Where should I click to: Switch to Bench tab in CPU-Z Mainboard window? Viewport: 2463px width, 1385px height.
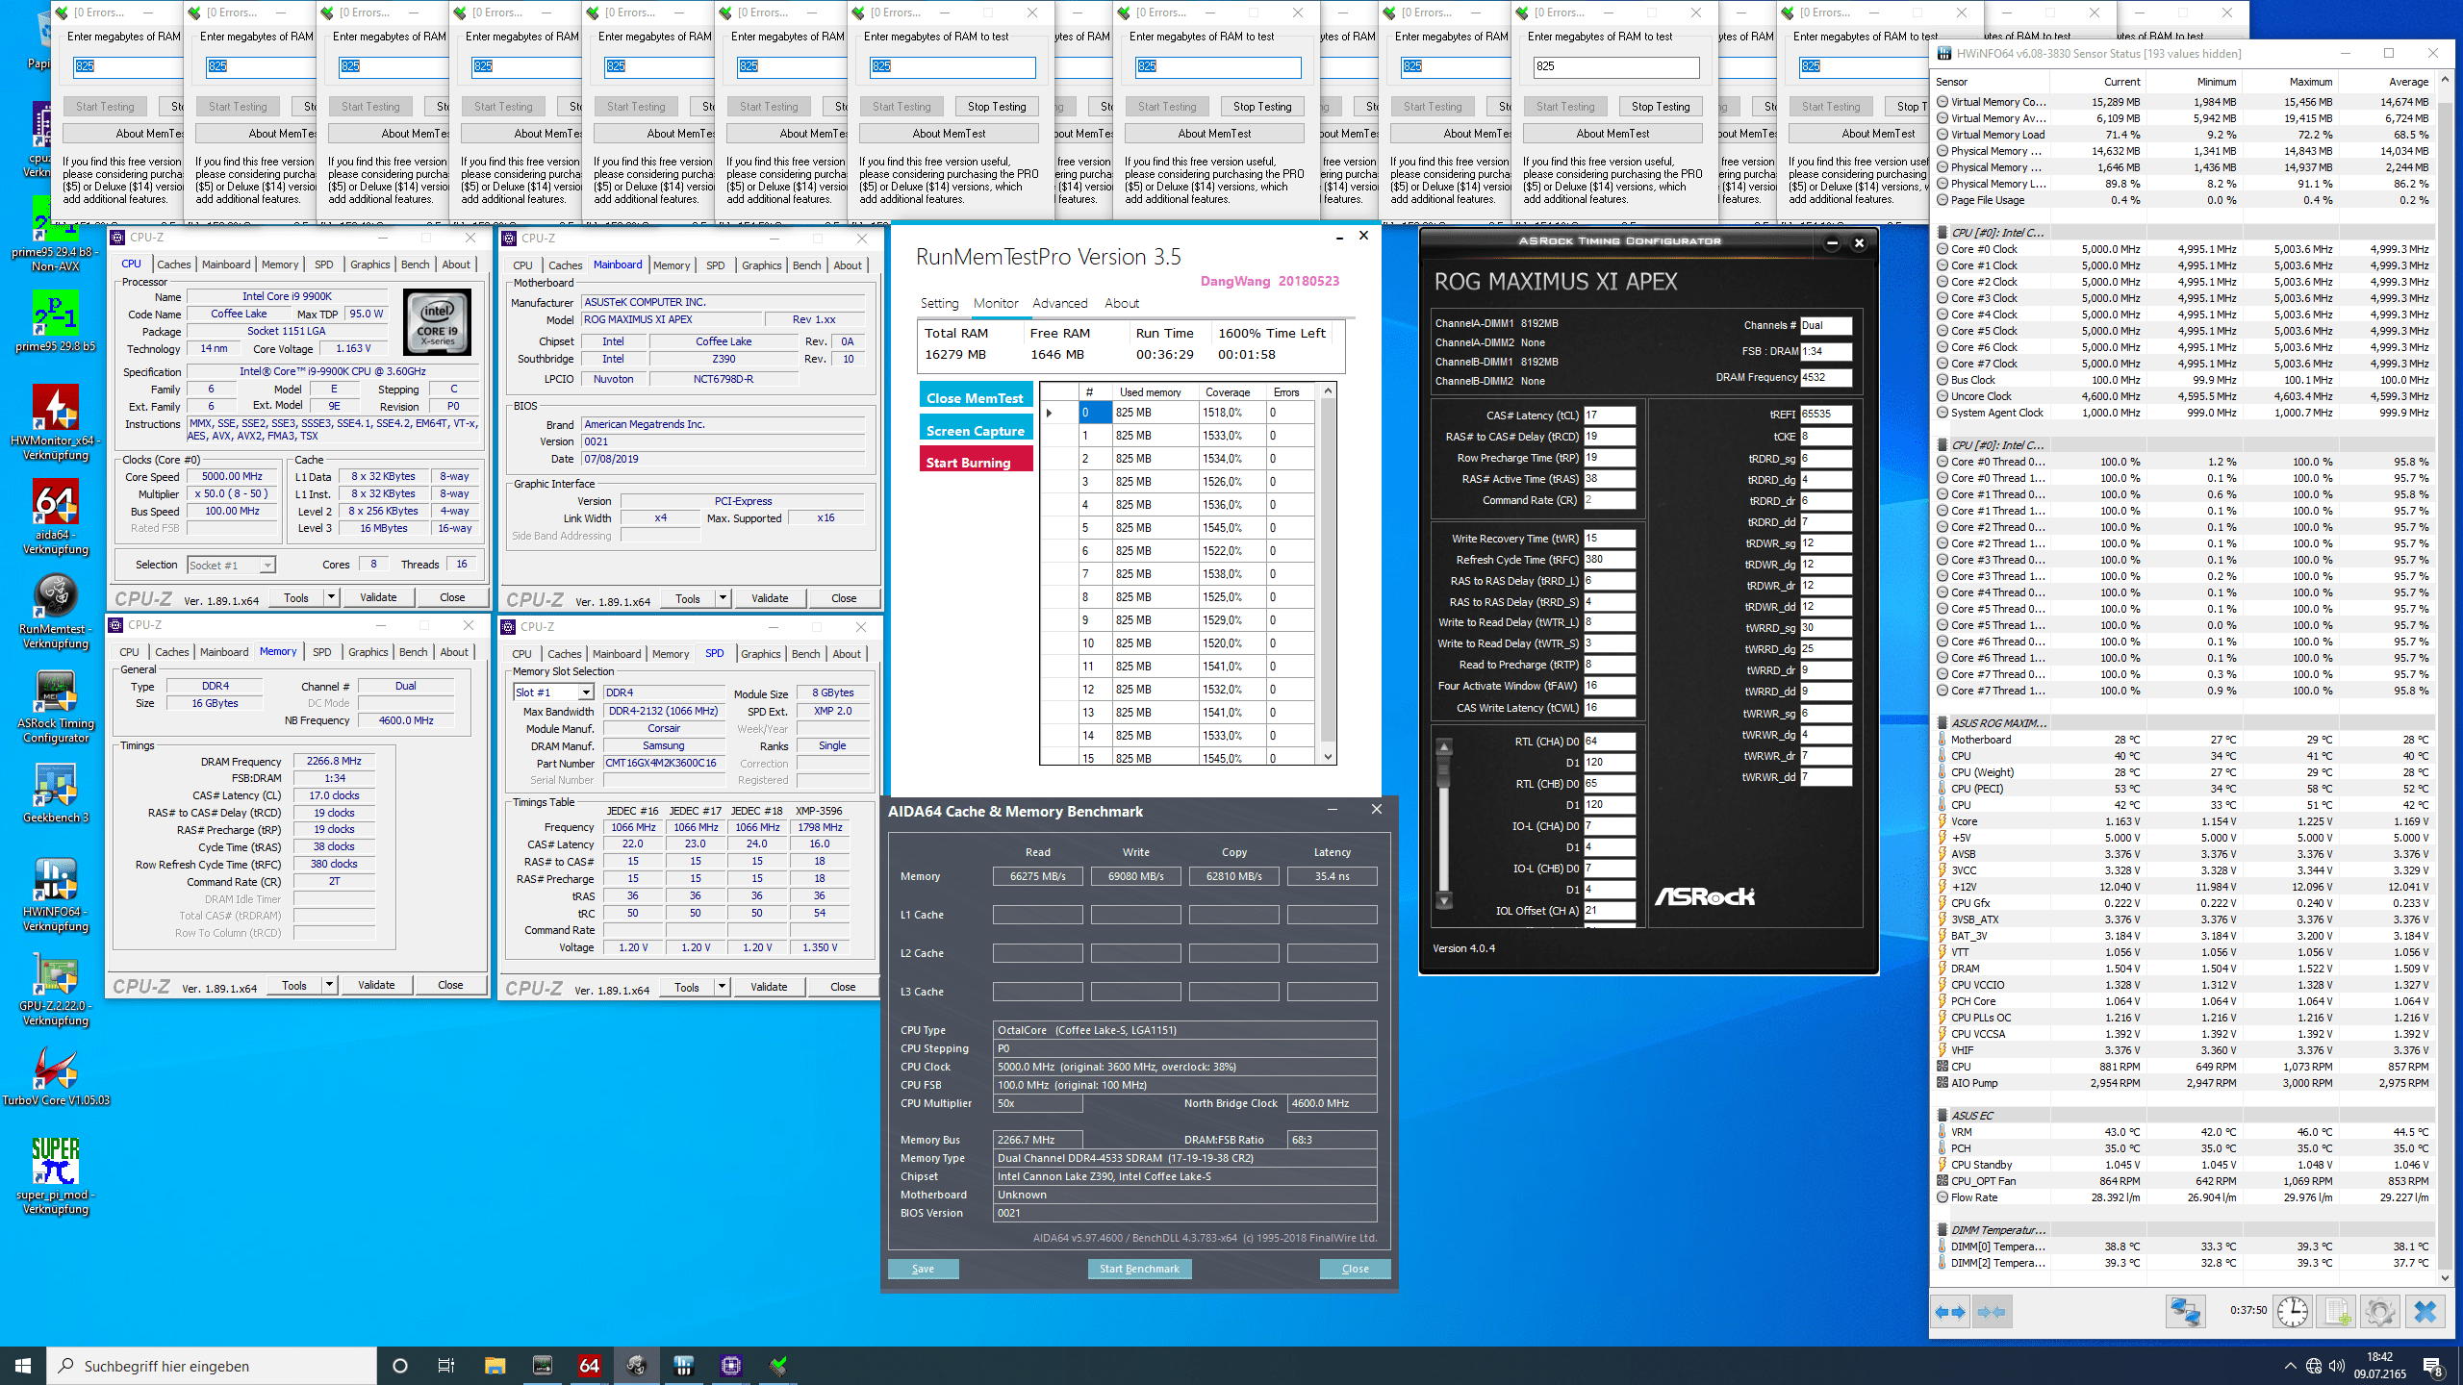tap(807, 265)
